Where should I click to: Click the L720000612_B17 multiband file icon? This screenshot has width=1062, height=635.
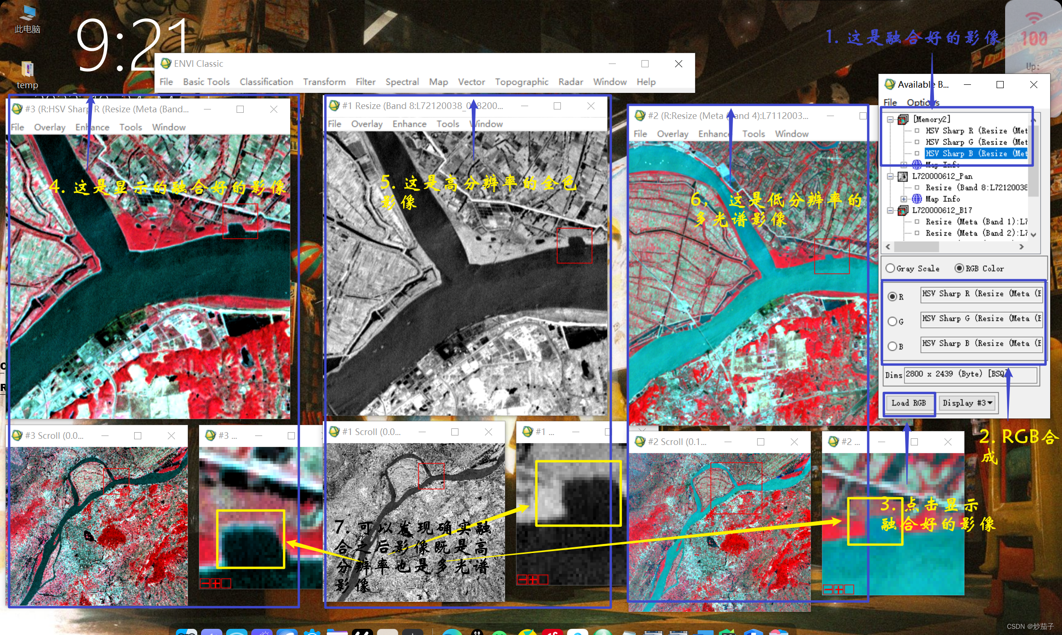(x=903, y=210)
